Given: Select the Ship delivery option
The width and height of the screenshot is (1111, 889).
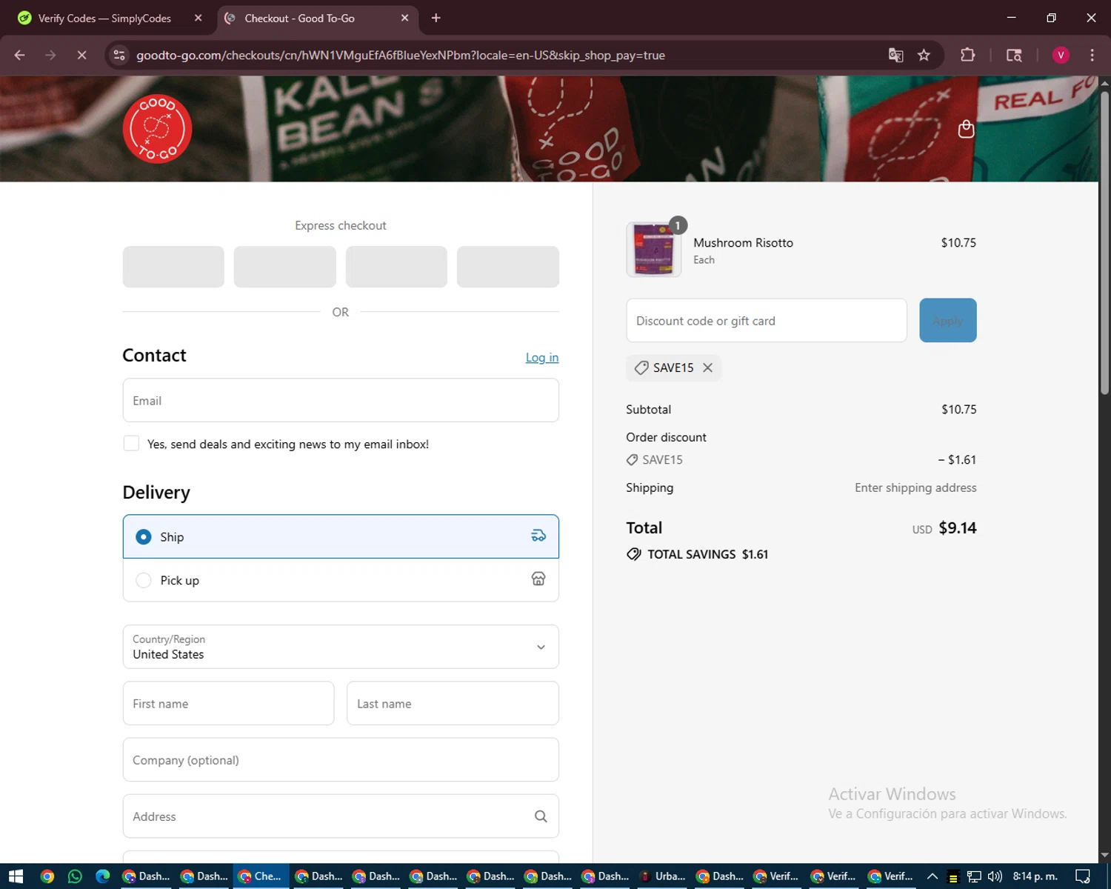Looking at the screenshot, I should pyautogui.click(x=144, y=536).
